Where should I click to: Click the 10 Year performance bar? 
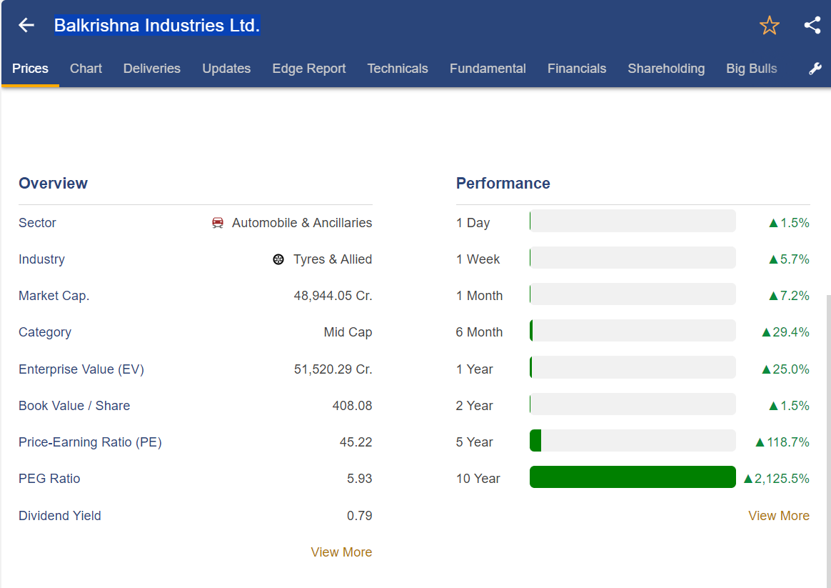point(633,477)
